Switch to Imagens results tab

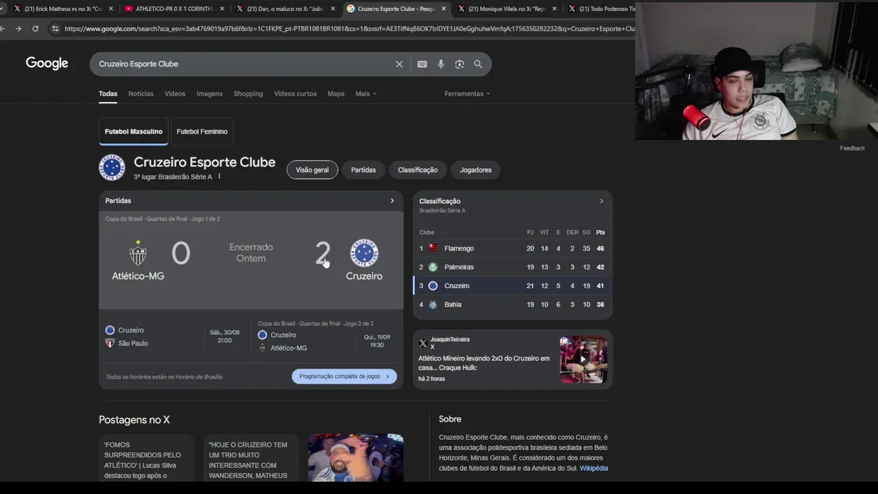(209, 93)
